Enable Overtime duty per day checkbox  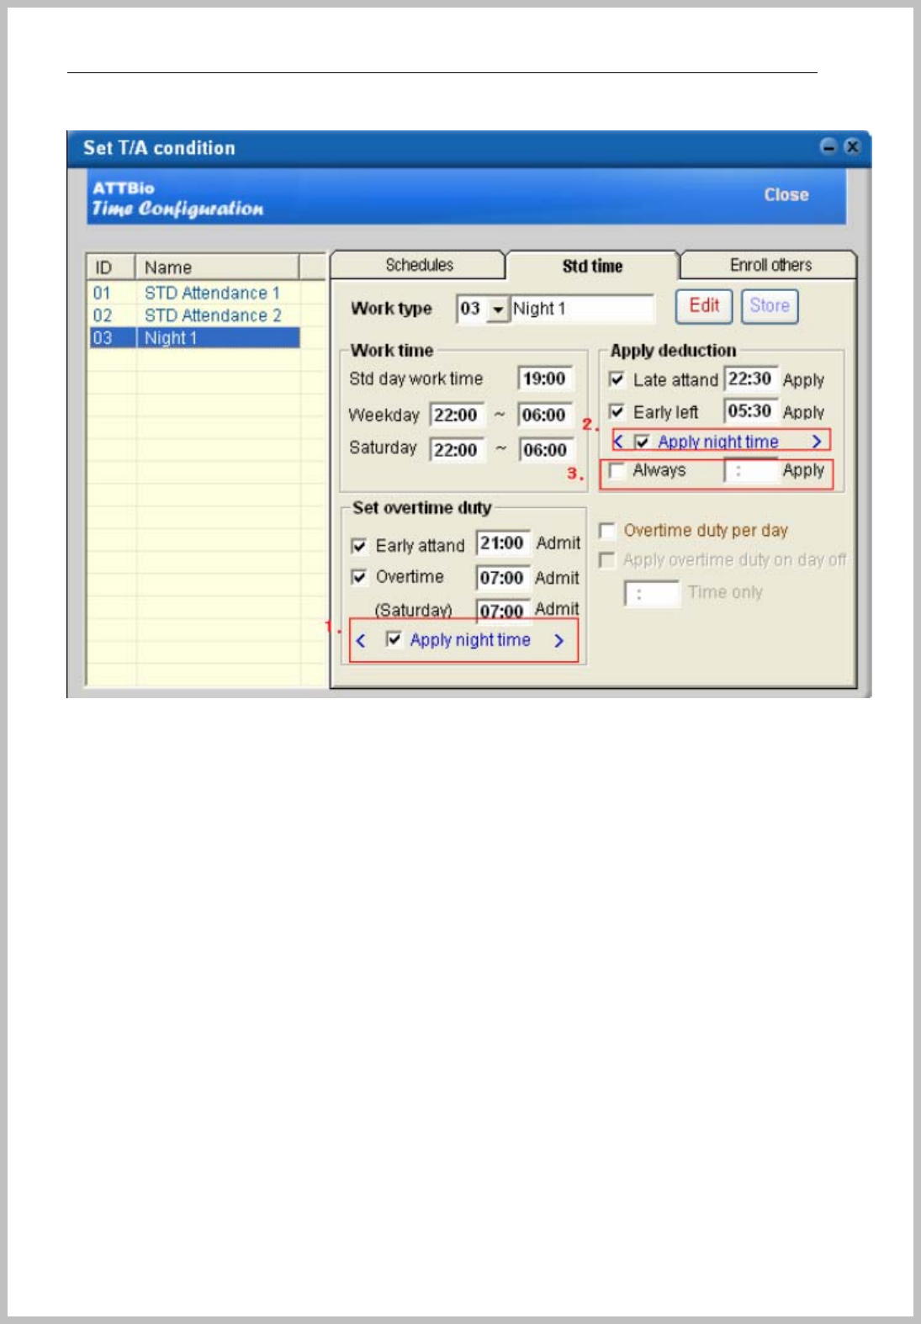click(x=607, y=531)
